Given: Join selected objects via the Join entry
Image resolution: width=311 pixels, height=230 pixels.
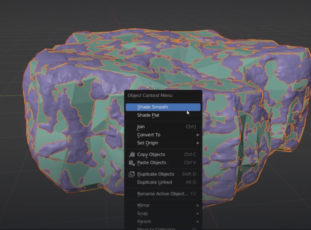Looking at the screenshot, I should (141, 127).
